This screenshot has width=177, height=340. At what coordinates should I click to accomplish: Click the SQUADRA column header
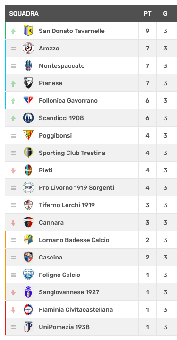pos(24,14)
